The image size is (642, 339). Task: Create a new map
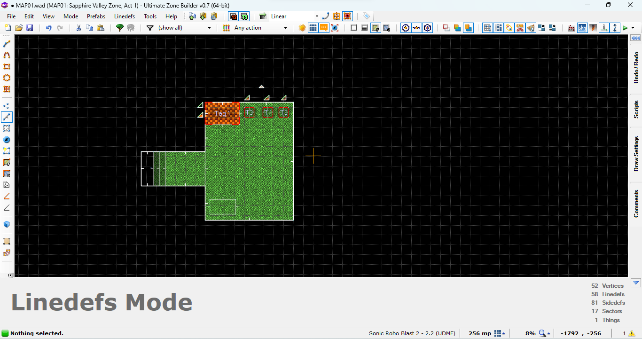point(8,28)
